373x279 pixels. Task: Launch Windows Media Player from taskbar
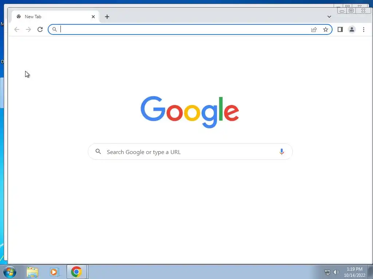coord(54,272)
